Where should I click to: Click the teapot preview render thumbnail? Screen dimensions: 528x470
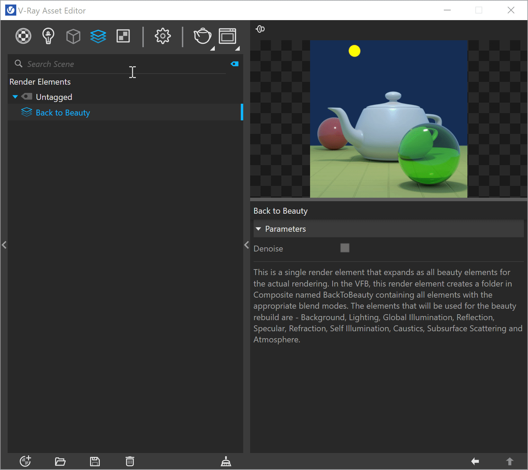tap(389, 119)
